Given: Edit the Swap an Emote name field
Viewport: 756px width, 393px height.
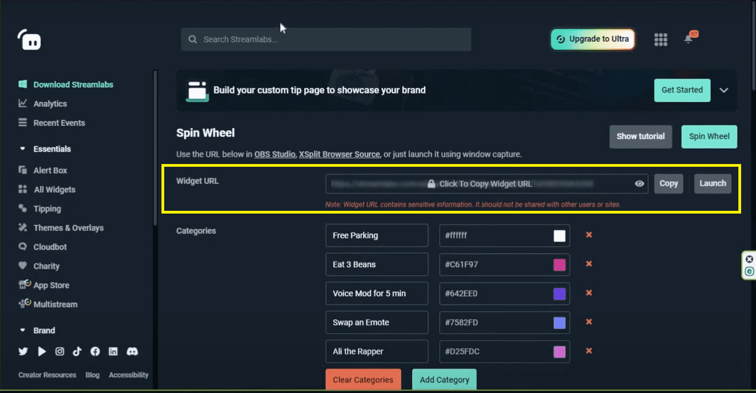Looking at the screenshot, I should pyautogui.click(x=377, y=323).
